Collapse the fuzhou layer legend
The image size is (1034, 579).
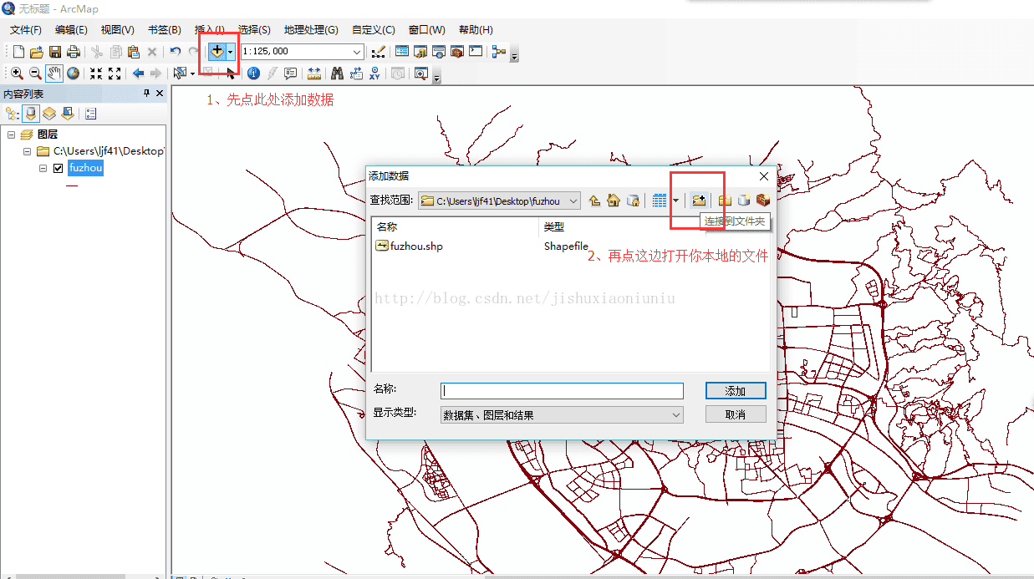pyautogui.click(x=43, y=168)
